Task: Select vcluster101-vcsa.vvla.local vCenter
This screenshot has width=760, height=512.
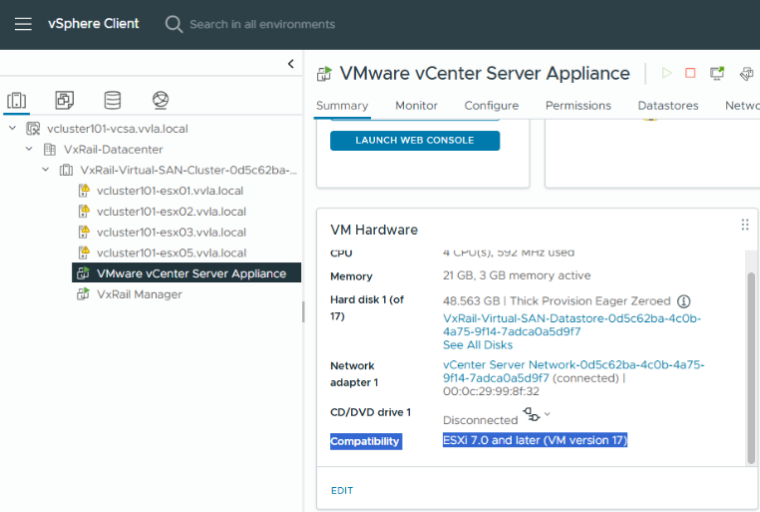Action: 118,129
